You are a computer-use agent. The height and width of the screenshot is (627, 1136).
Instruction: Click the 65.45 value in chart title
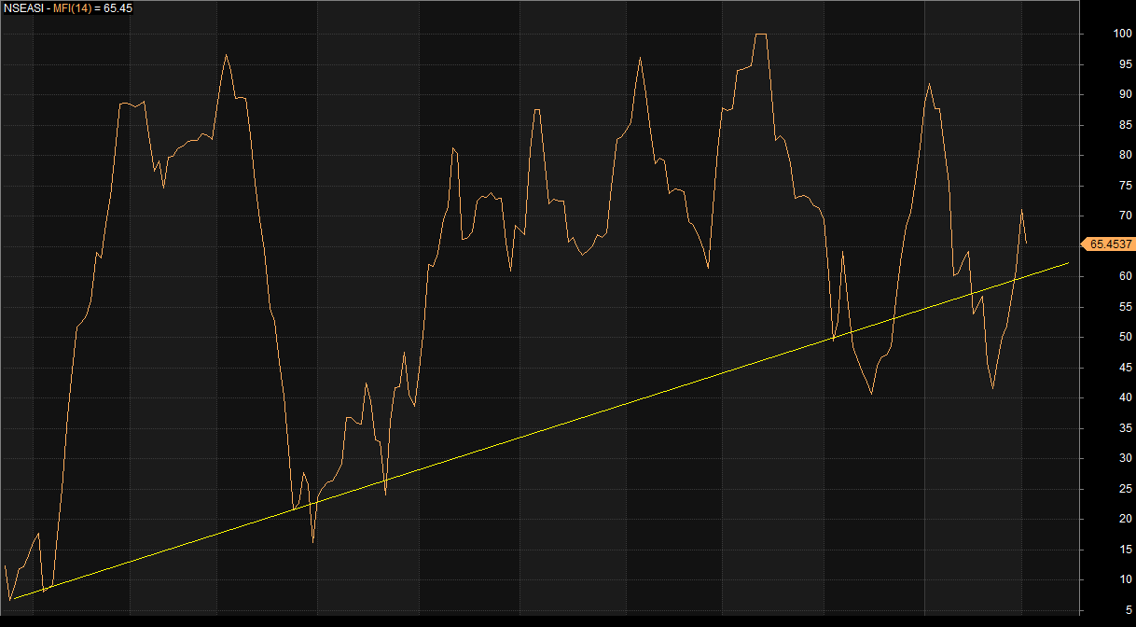(118, 8)
